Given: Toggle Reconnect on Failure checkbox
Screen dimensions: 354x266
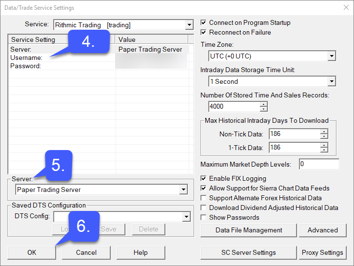Looking at the screenshot, I should coord(204,33).
